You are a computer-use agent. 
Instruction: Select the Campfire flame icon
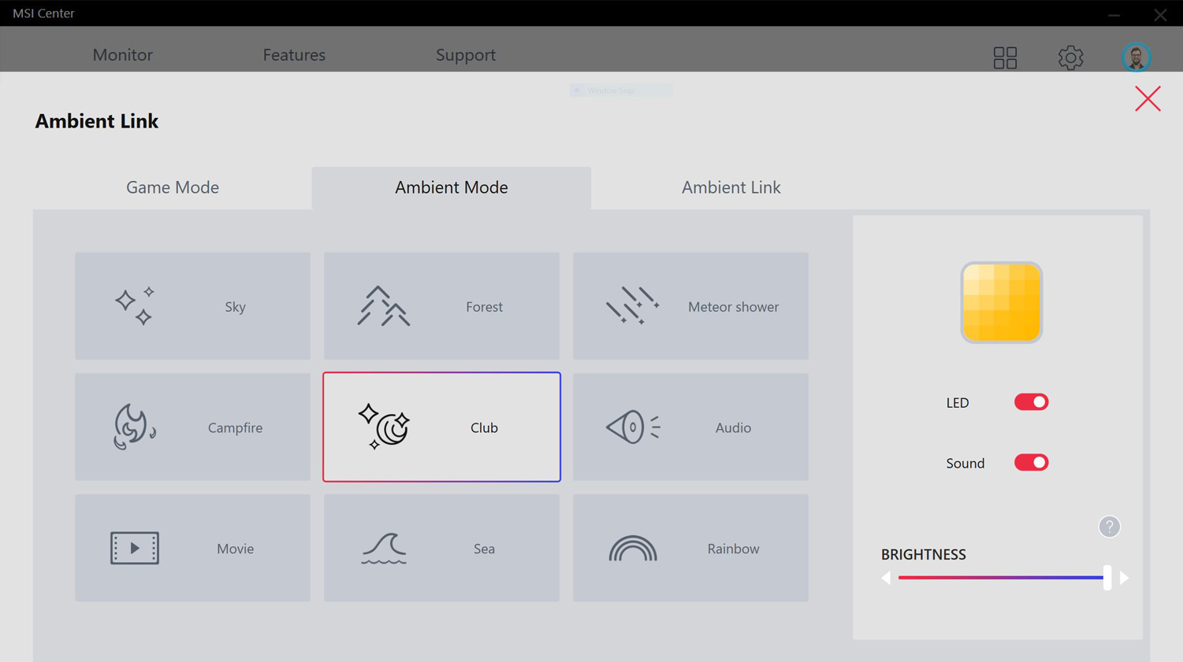[x=134, y=427]
